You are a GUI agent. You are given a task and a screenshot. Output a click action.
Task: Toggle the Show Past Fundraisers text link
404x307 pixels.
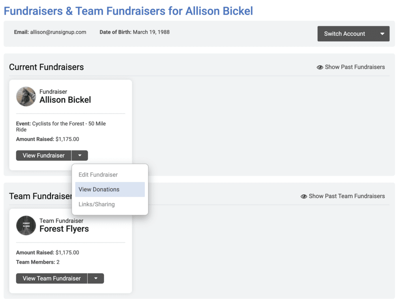355,67
